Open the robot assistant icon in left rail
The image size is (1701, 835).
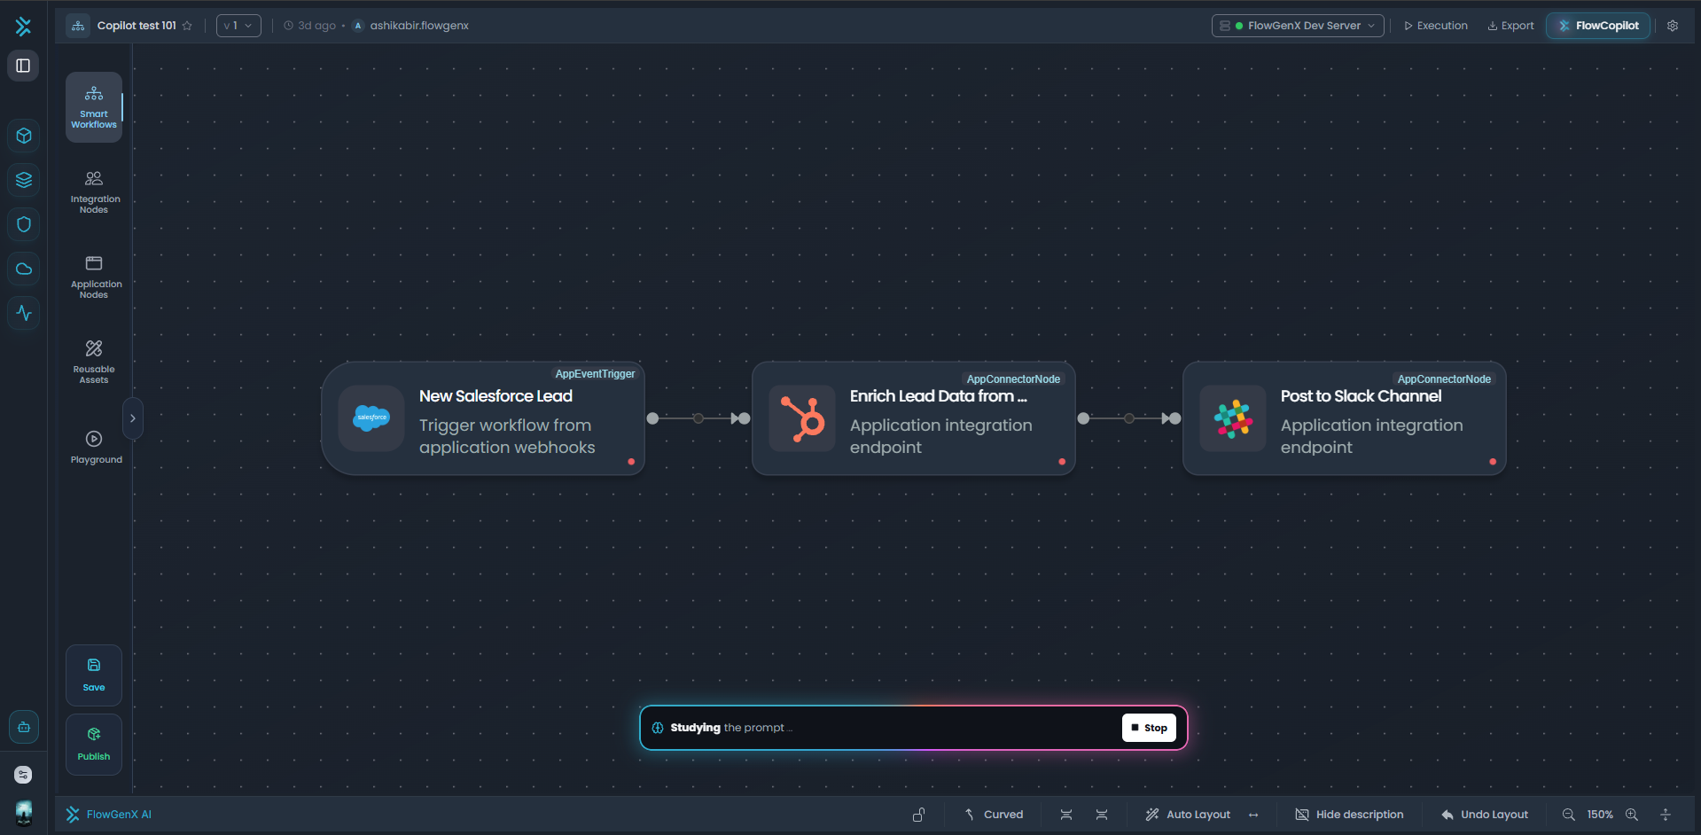coord(24,727)
